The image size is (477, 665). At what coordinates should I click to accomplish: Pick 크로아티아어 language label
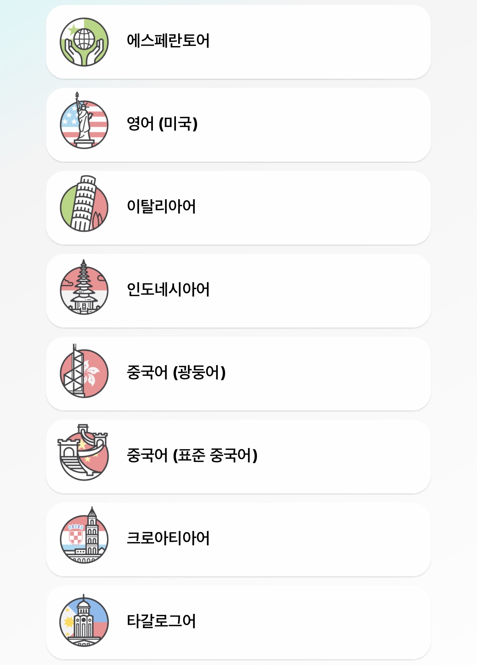coord(168,538)
